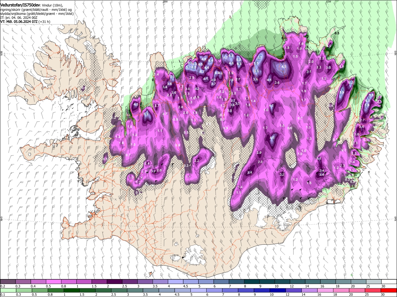Screen dimensions: 397x297
Task: Pick upper scale swatch between 1 and 1.5
Action: 84,282
